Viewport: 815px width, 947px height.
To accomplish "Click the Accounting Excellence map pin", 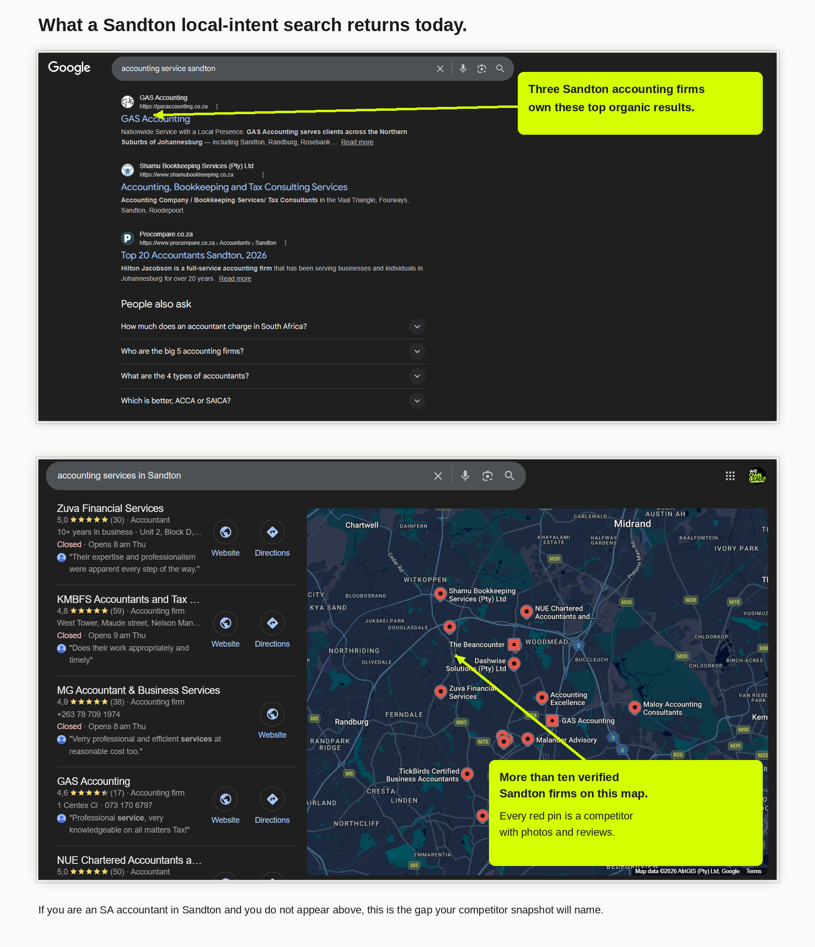I will (x=542, y=698).
